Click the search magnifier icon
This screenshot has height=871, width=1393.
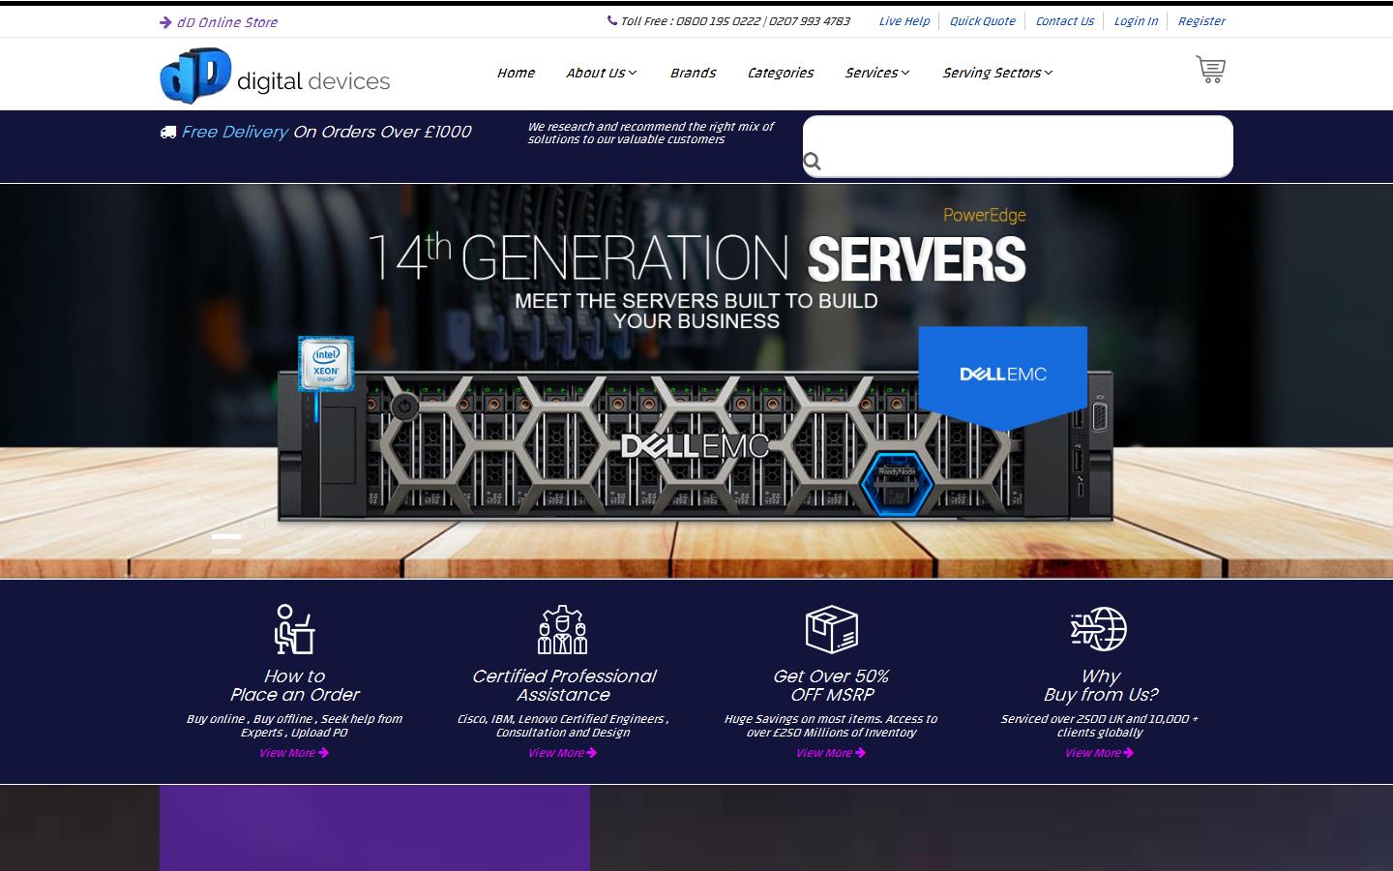coord(813,162)
